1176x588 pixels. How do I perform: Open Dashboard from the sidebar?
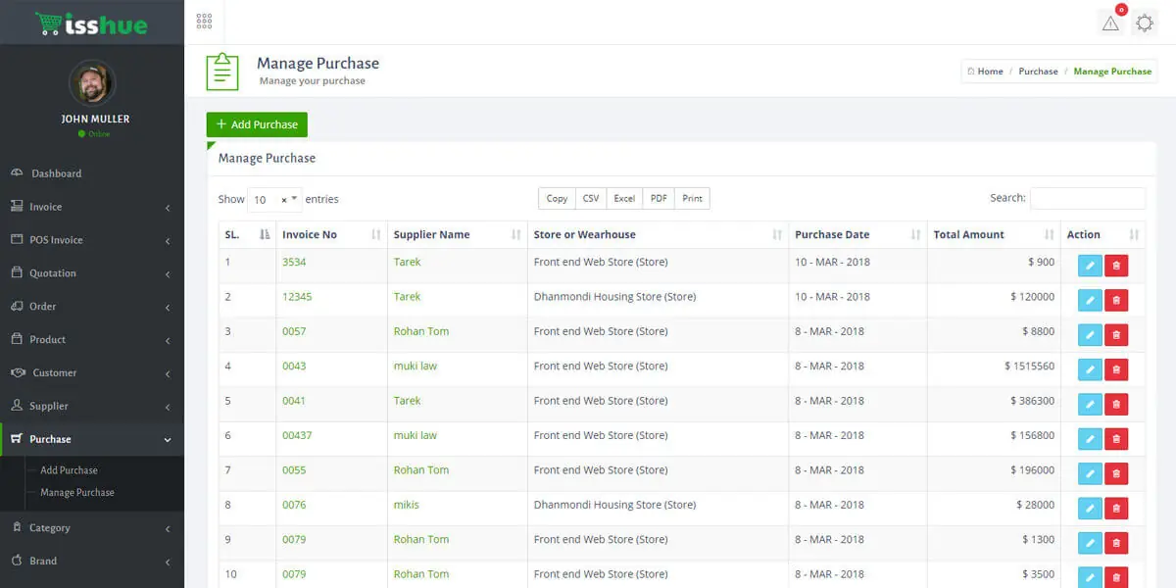coord(57,173)
